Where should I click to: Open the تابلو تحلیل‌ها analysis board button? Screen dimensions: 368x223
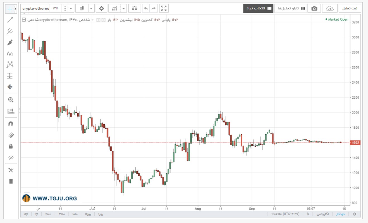pyautogui.click(x=291, y=9)
